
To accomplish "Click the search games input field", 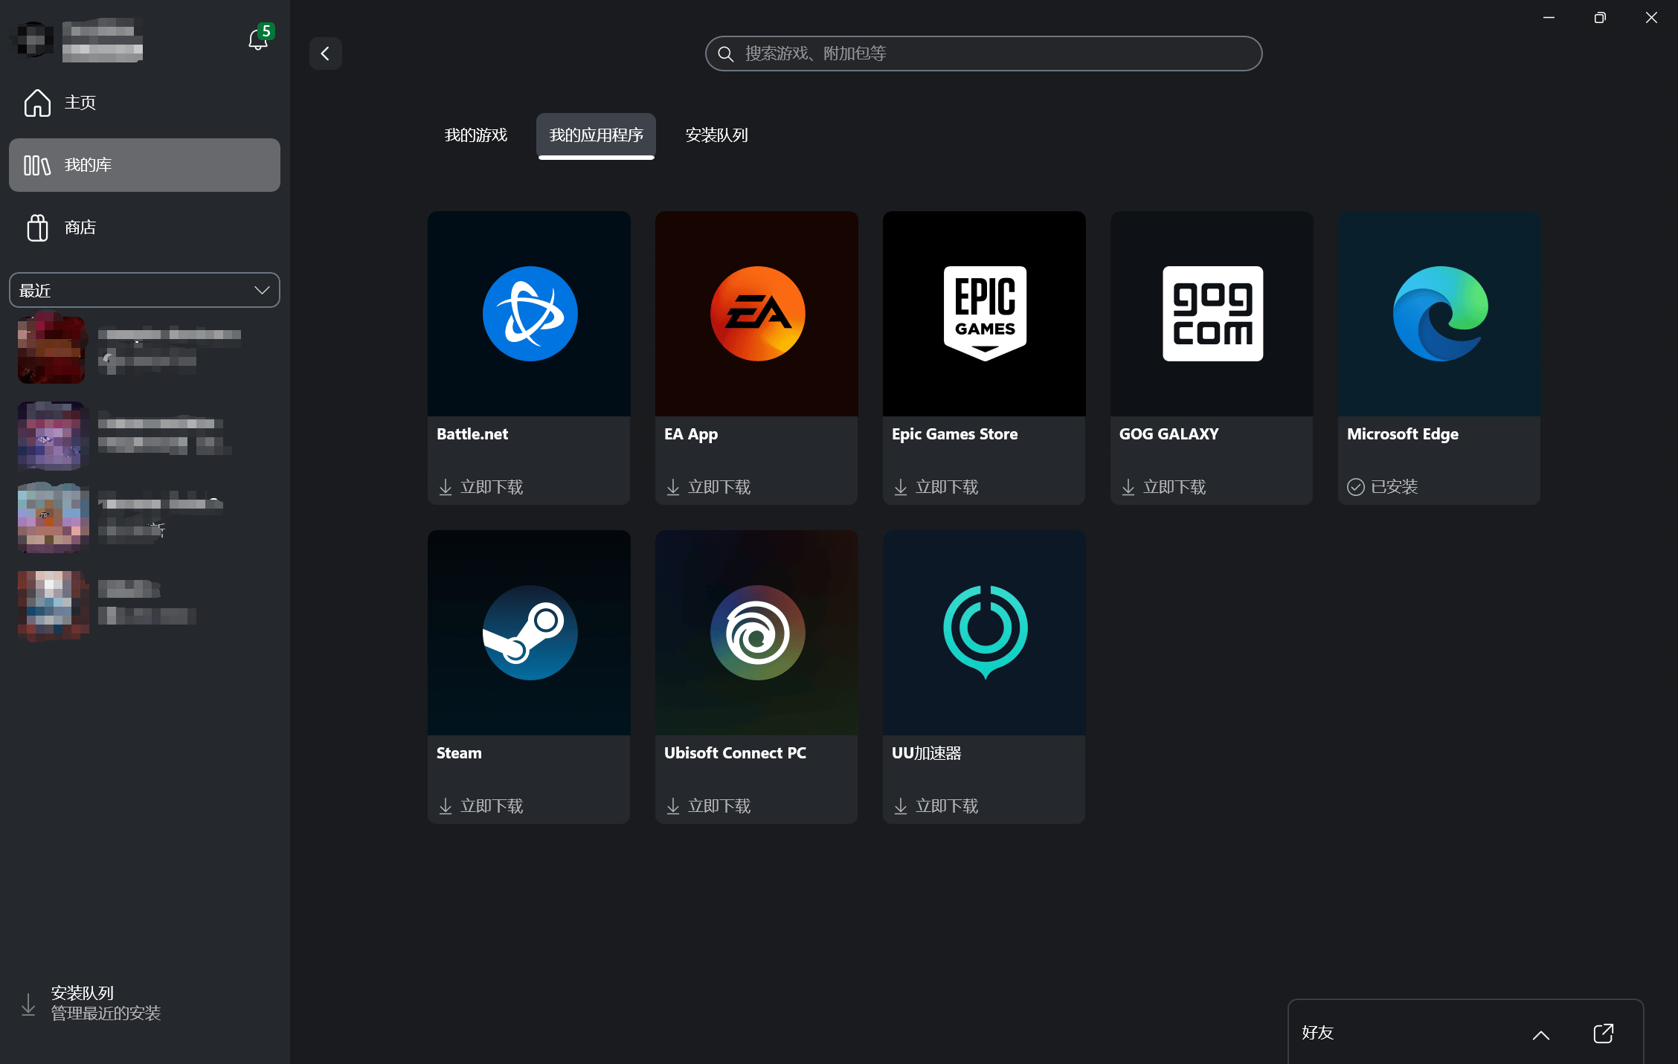I will 983,54.
